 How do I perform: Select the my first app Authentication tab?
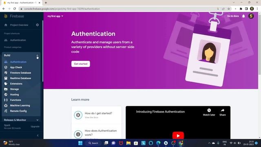click(x=22, y=3)
